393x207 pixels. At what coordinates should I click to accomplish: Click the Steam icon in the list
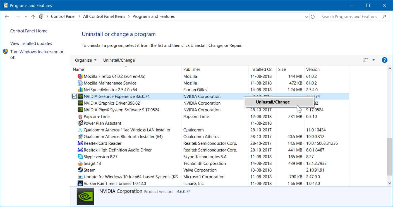80,170
